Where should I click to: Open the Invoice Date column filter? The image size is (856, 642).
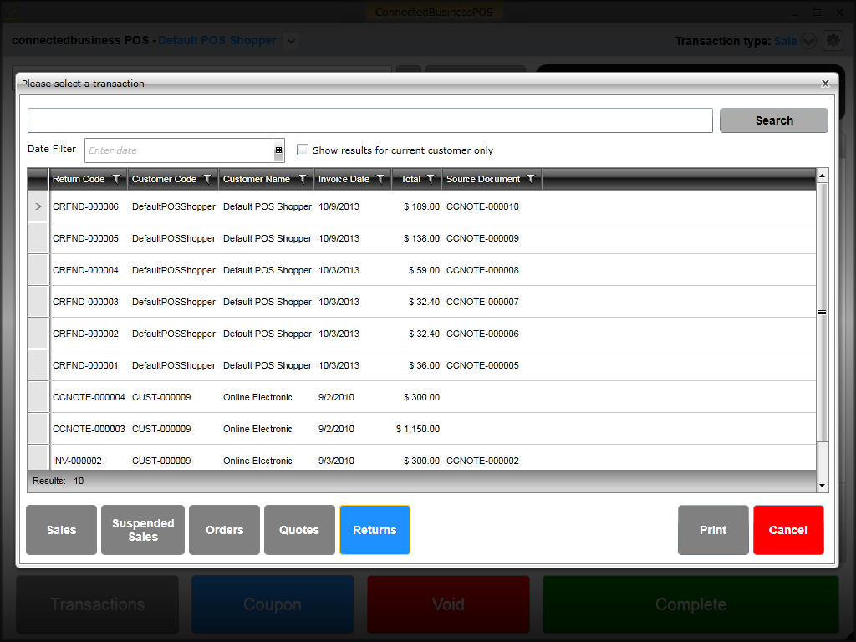[380, 179]
